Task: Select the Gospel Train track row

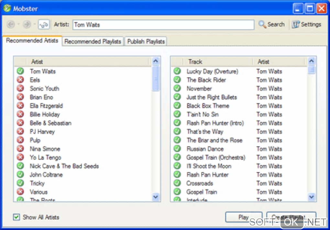Action: (239, 192)
